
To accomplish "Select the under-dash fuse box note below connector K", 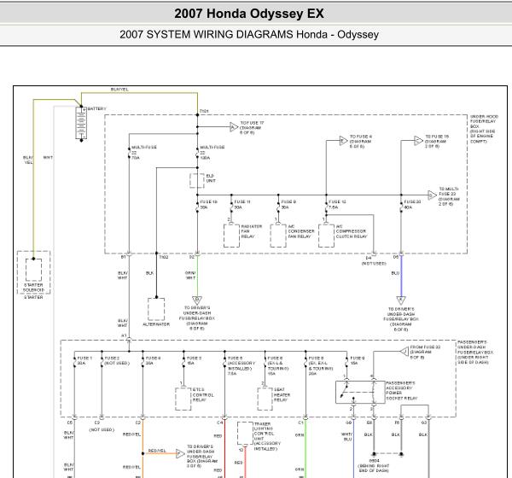I will pyautogui.click(x=401, y=319).
